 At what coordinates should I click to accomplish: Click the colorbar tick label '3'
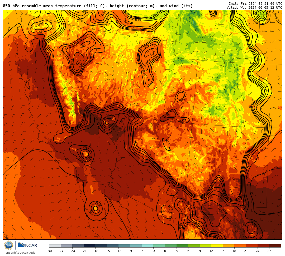(177, 251)
